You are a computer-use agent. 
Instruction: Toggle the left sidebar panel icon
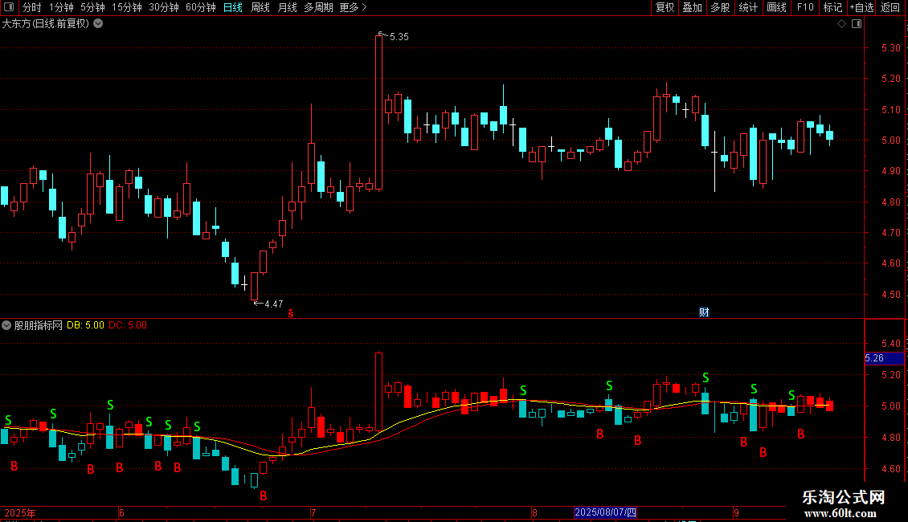[x=9, y=7]
